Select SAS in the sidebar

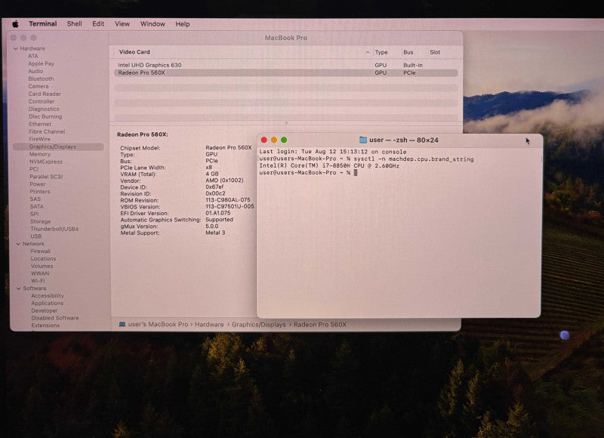[35, 199]
